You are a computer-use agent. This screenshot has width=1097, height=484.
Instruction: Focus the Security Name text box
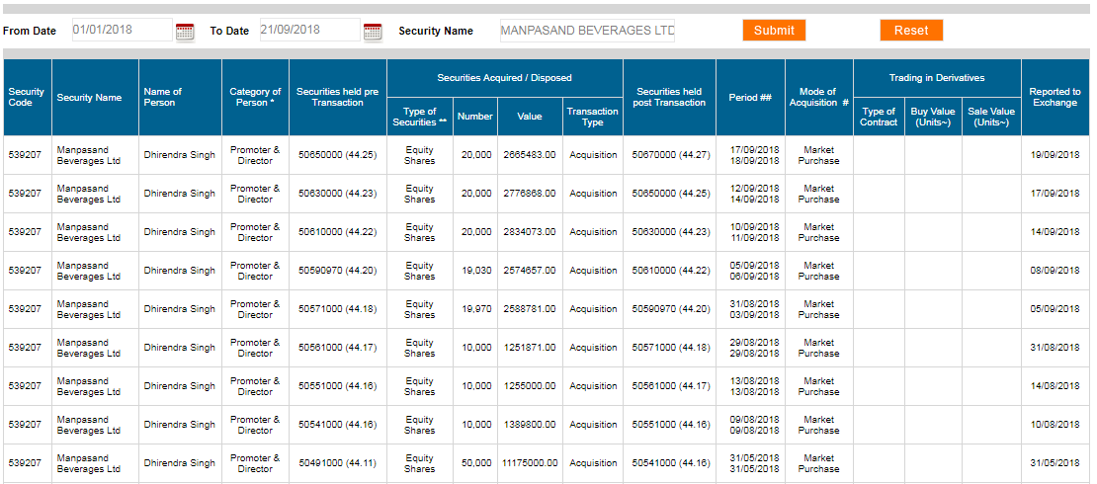[587, 31]
